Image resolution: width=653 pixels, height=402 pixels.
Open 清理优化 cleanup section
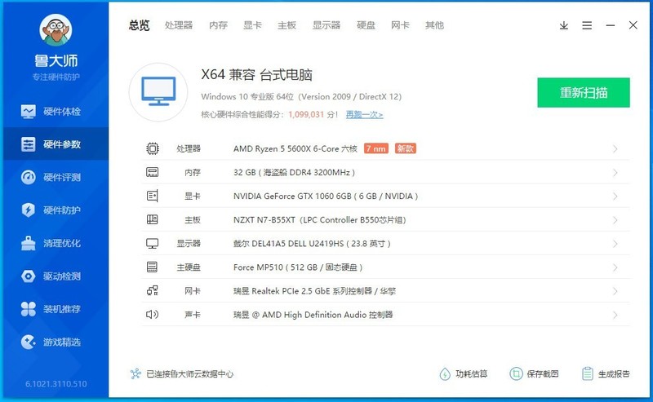(x=51, y=243)
